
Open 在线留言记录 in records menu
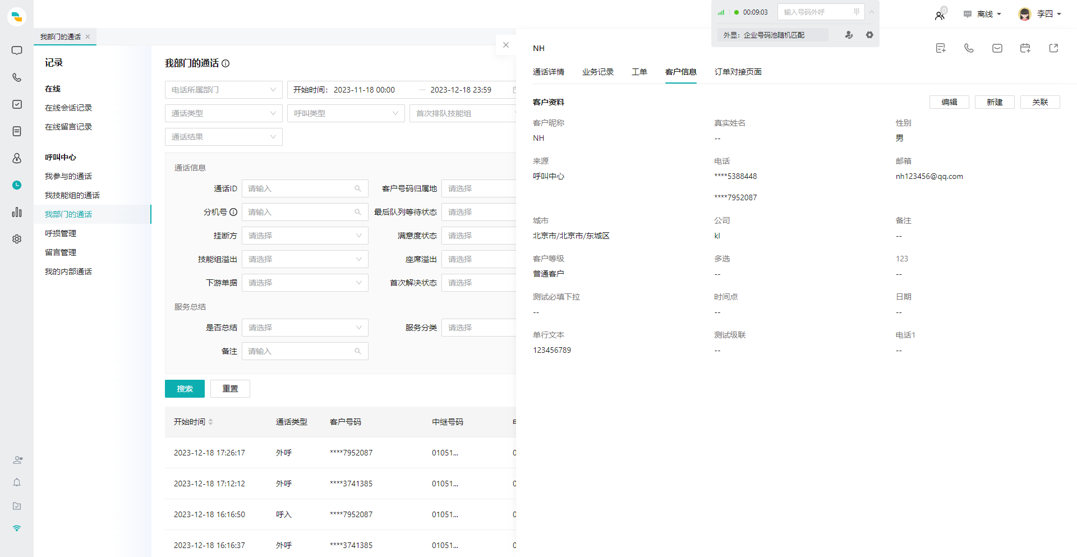coord(68,127)
